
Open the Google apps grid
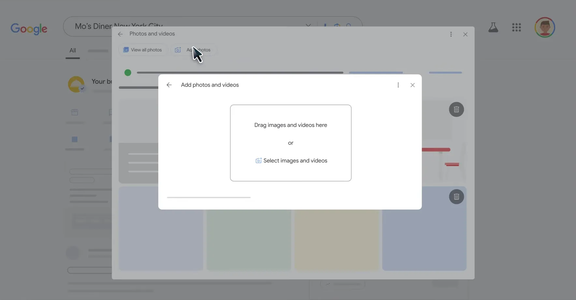[x=516, y=27]
